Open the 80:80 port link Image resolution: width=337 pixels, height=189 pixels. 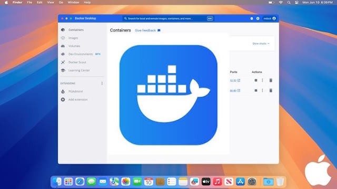click(235, 91)
